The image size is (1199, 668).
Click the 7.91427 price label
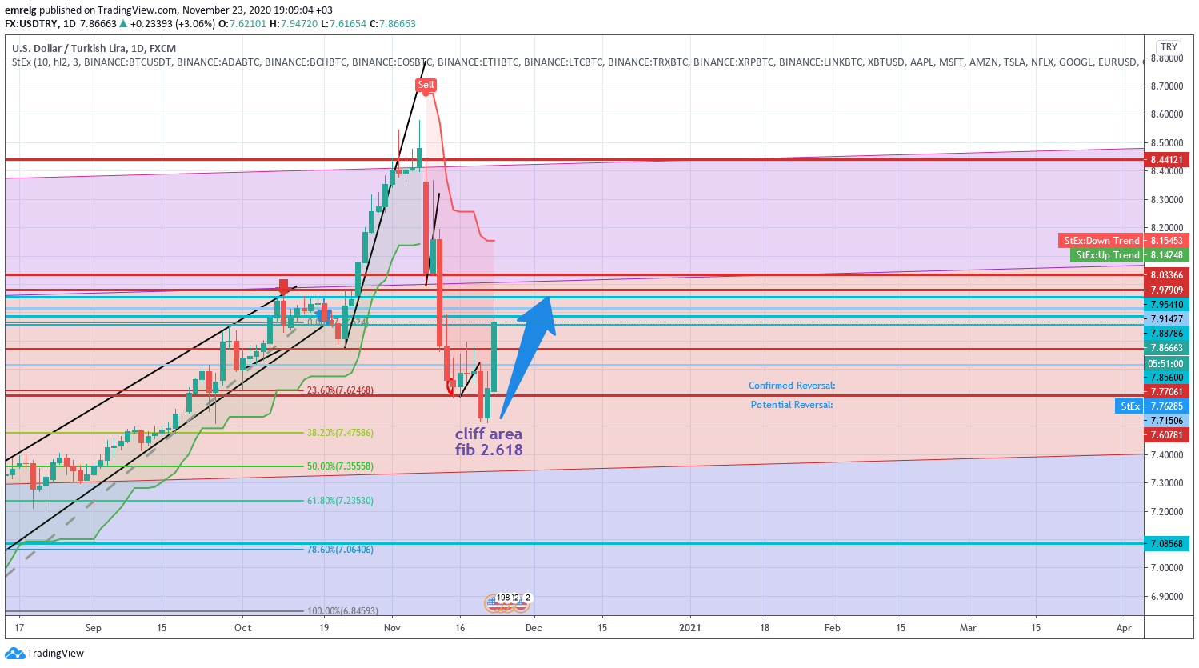pyautogui.click(x=1167, y=319)
